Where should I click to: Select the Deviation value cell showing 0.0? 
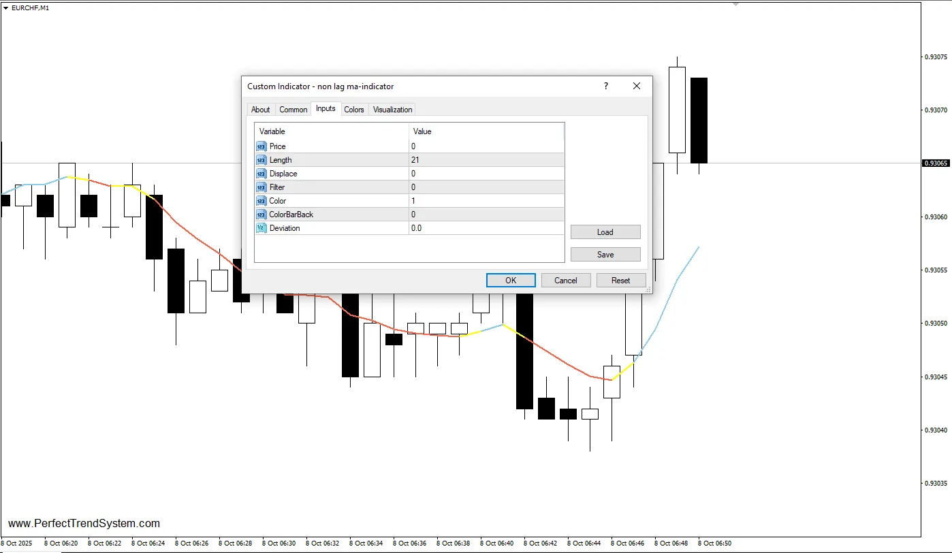point(486,228)
